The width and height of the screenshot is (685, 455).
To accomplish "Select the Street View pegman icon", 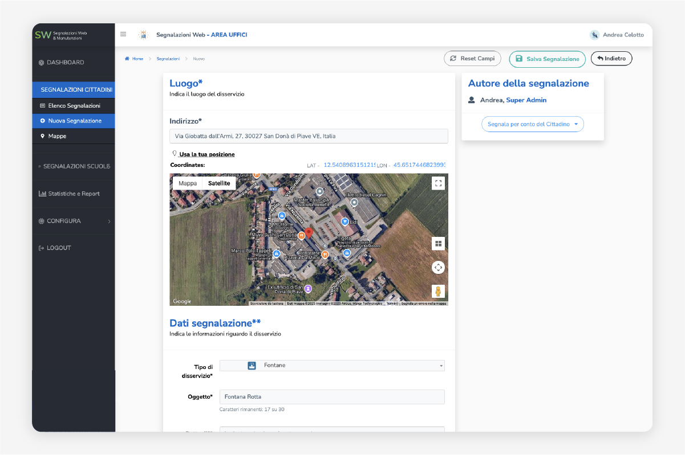I will [438, 291].
